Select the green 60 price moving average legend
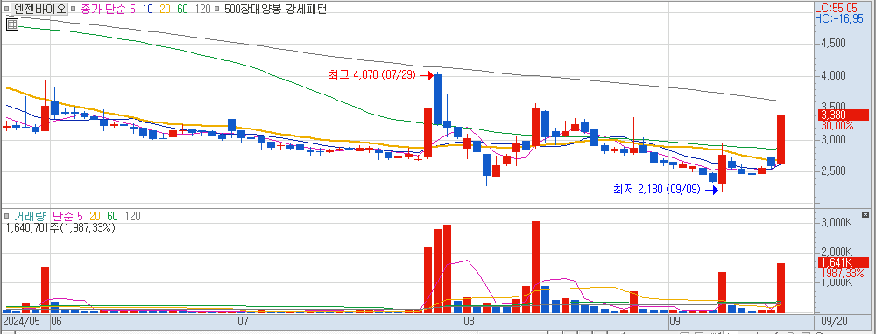This screenshot has width=876, height=334. pos(183,9)
